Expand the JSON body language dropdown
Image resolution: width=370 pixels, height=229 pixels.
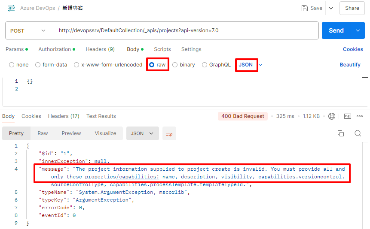pos(260,65)
